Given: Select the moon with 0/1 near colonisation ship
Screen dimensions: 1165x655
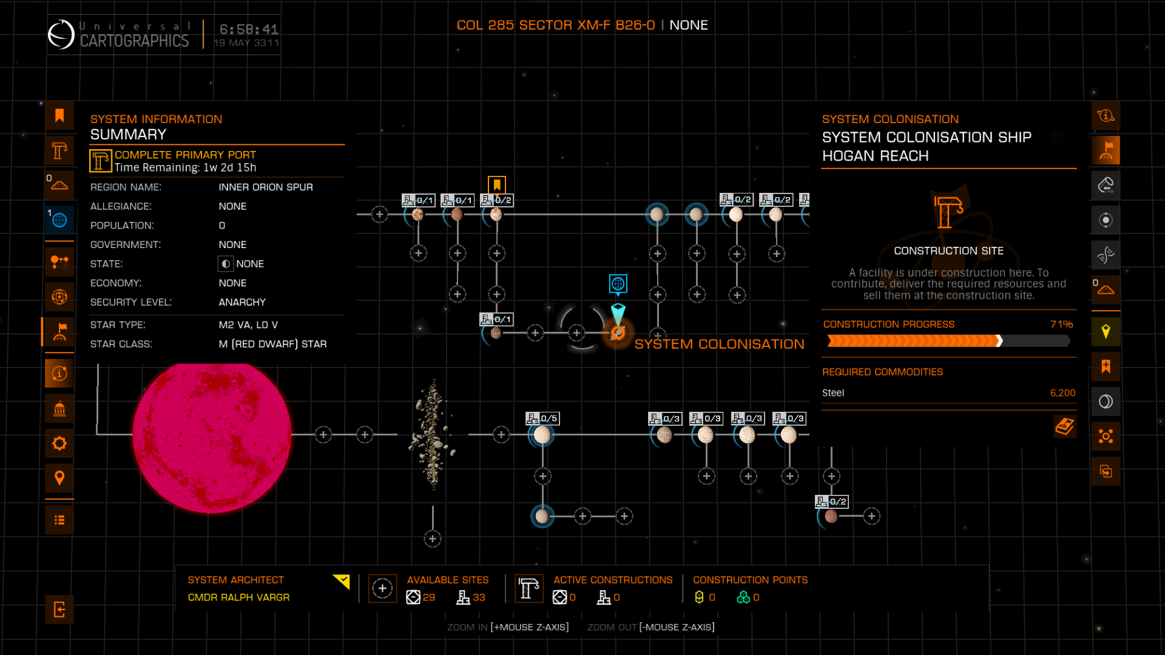Looking at the screenshot, I should (x=496, y=333).
